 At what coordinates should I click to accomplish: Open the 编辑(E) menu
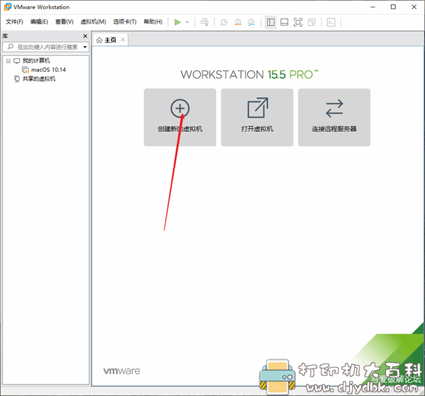[39, 22]
